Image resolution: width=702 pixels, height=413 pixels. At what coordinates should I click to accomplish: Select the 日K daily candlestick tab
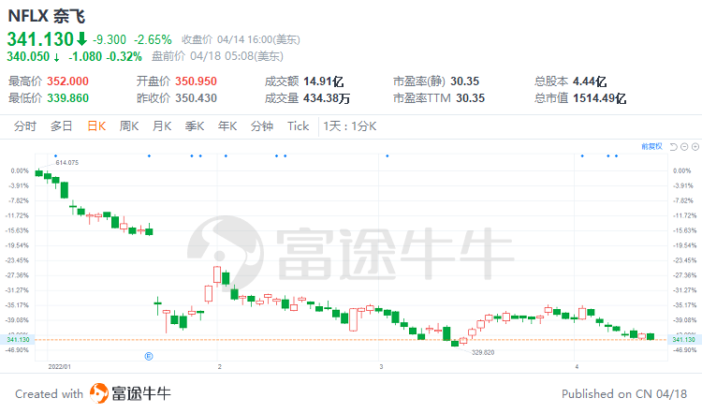point(96,126)
